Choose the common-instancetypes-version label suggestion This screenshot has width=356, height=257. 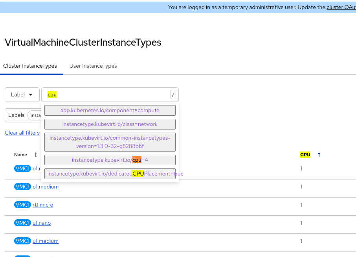(x=110, y=142)
